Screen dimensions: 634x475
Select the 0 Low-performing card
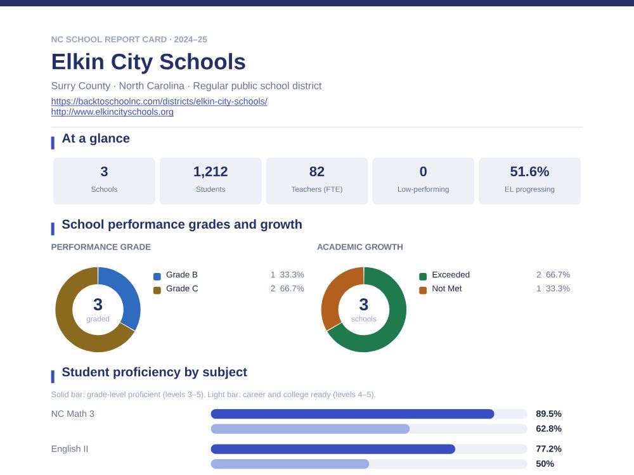423,181
